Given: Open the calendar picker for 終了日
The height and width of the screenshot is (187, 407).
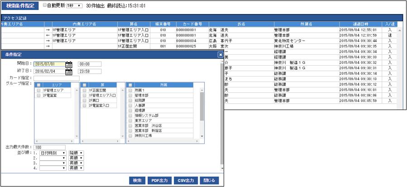Looking at the screenshot, I should (x=69, y=71).
